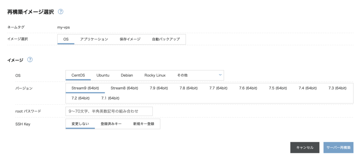Select 登録済みキー for SSH Key

(111, 124)
